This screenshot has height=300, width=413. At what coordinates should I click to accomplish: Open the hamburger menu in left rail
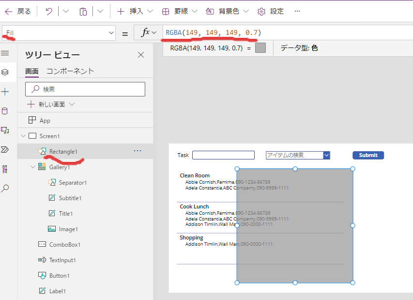[x=5, y=53]
